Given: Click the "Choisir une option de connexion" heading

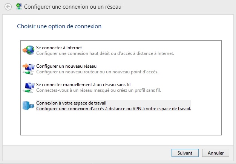Looking at the screenshot, I should coord(59,27).
